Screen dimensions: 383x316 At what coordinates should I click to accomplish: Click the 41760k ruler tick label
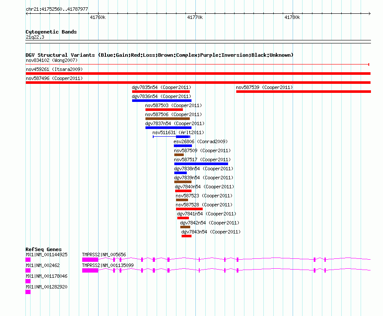[x=98, y=17]
